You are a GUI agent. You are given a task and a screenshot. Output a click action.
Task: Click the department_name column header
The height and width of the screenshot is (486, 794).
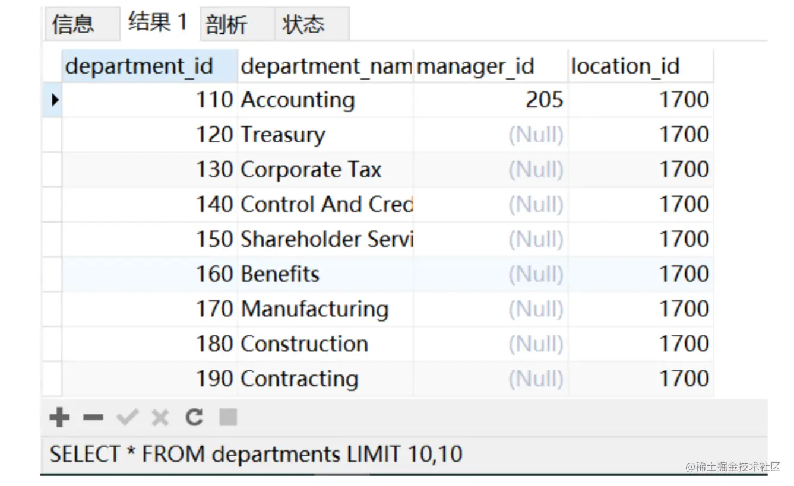coord(325,66)
